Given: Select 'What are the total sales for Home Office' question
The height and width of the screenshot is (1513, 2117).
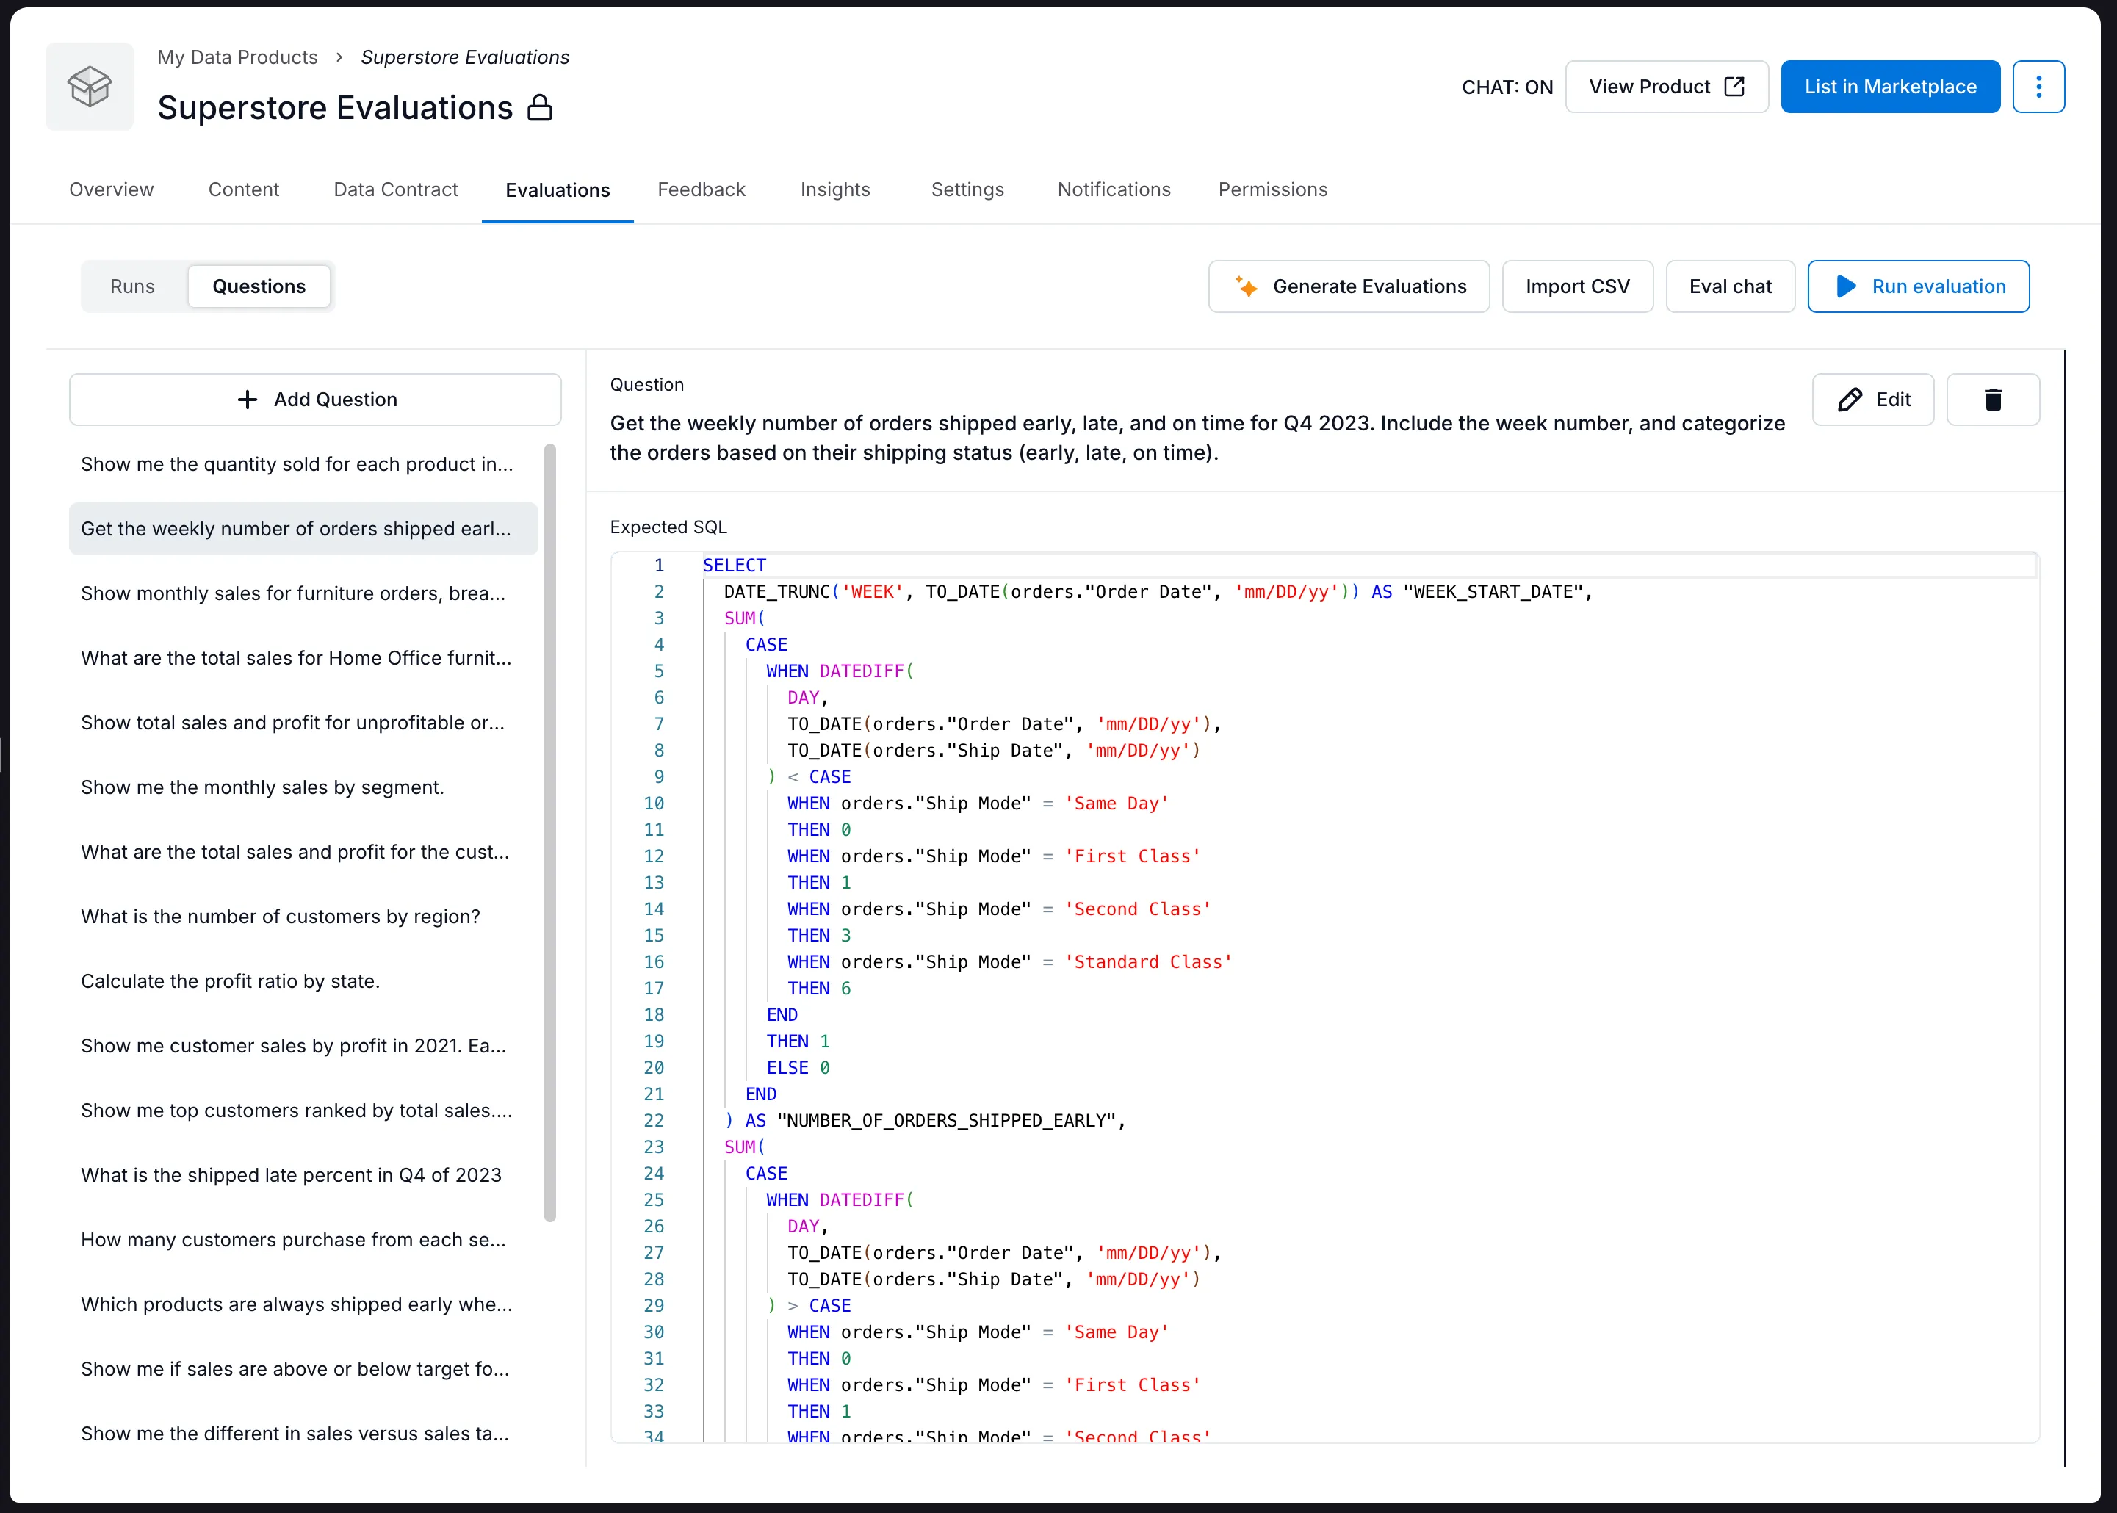Looking at the screenshot, I should tap(303, 658).
